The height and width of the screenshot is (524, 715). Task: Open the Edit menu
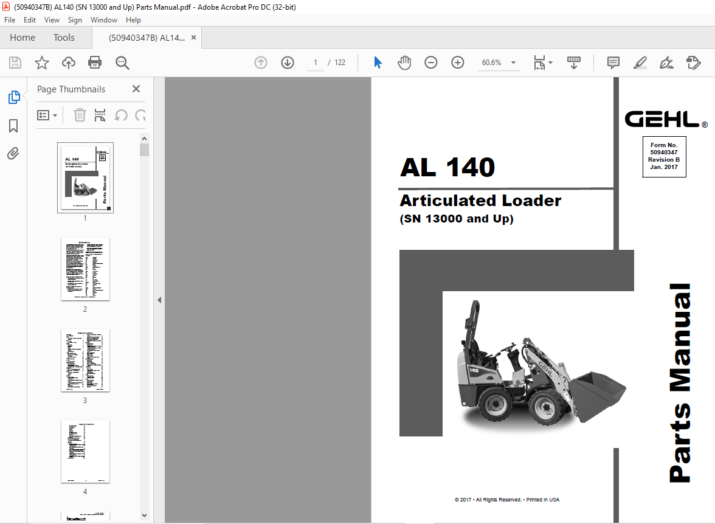click(30, 20)
